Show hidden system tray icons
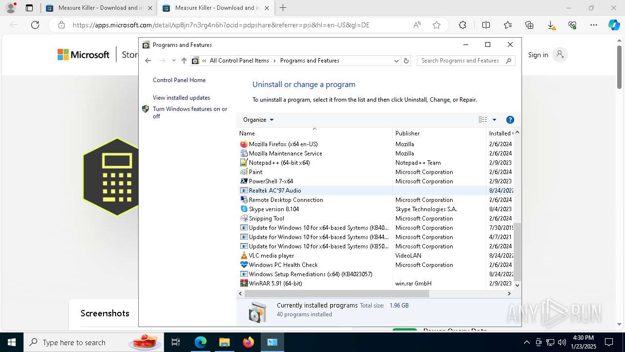This screenshot has width=625, height=352. [x=526, y=342]
